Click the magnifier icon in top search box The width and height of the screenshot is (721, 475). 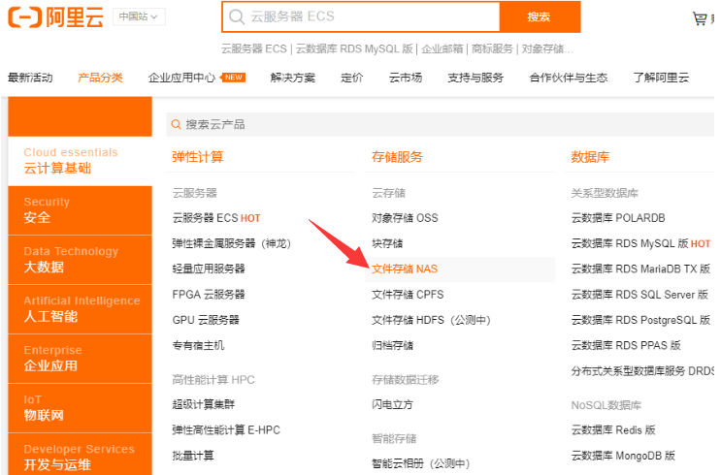237,17
